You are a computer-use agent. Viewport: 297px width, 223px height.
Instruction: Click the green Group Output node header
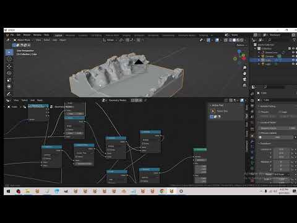[x=200, y=149]
